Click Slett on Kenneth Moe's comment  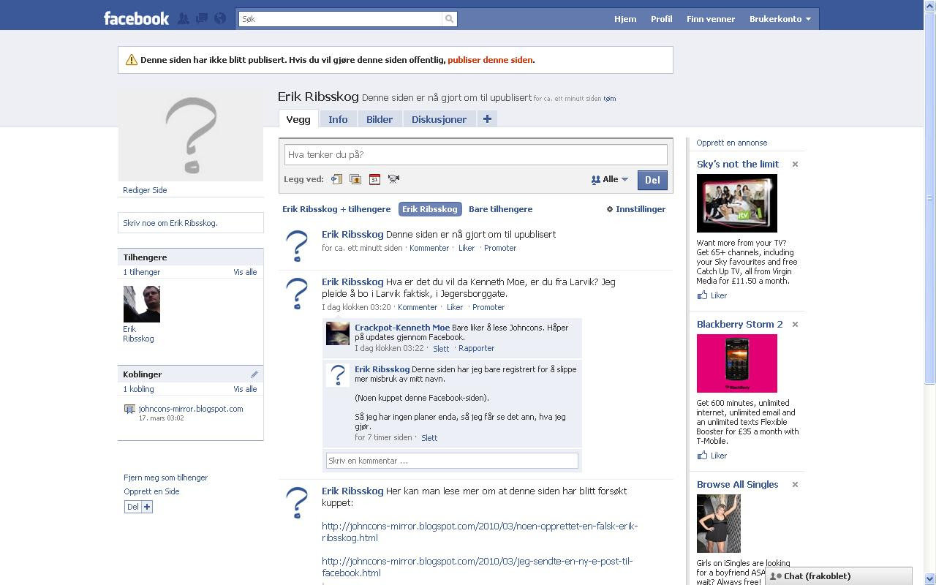(x=441, y=349)
